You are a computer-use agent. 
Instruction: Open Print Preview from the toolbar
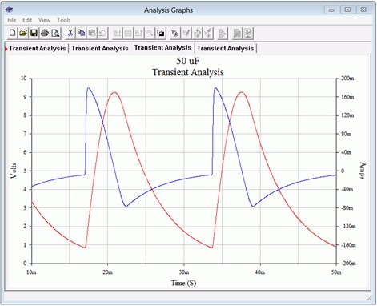click(55, 33)
